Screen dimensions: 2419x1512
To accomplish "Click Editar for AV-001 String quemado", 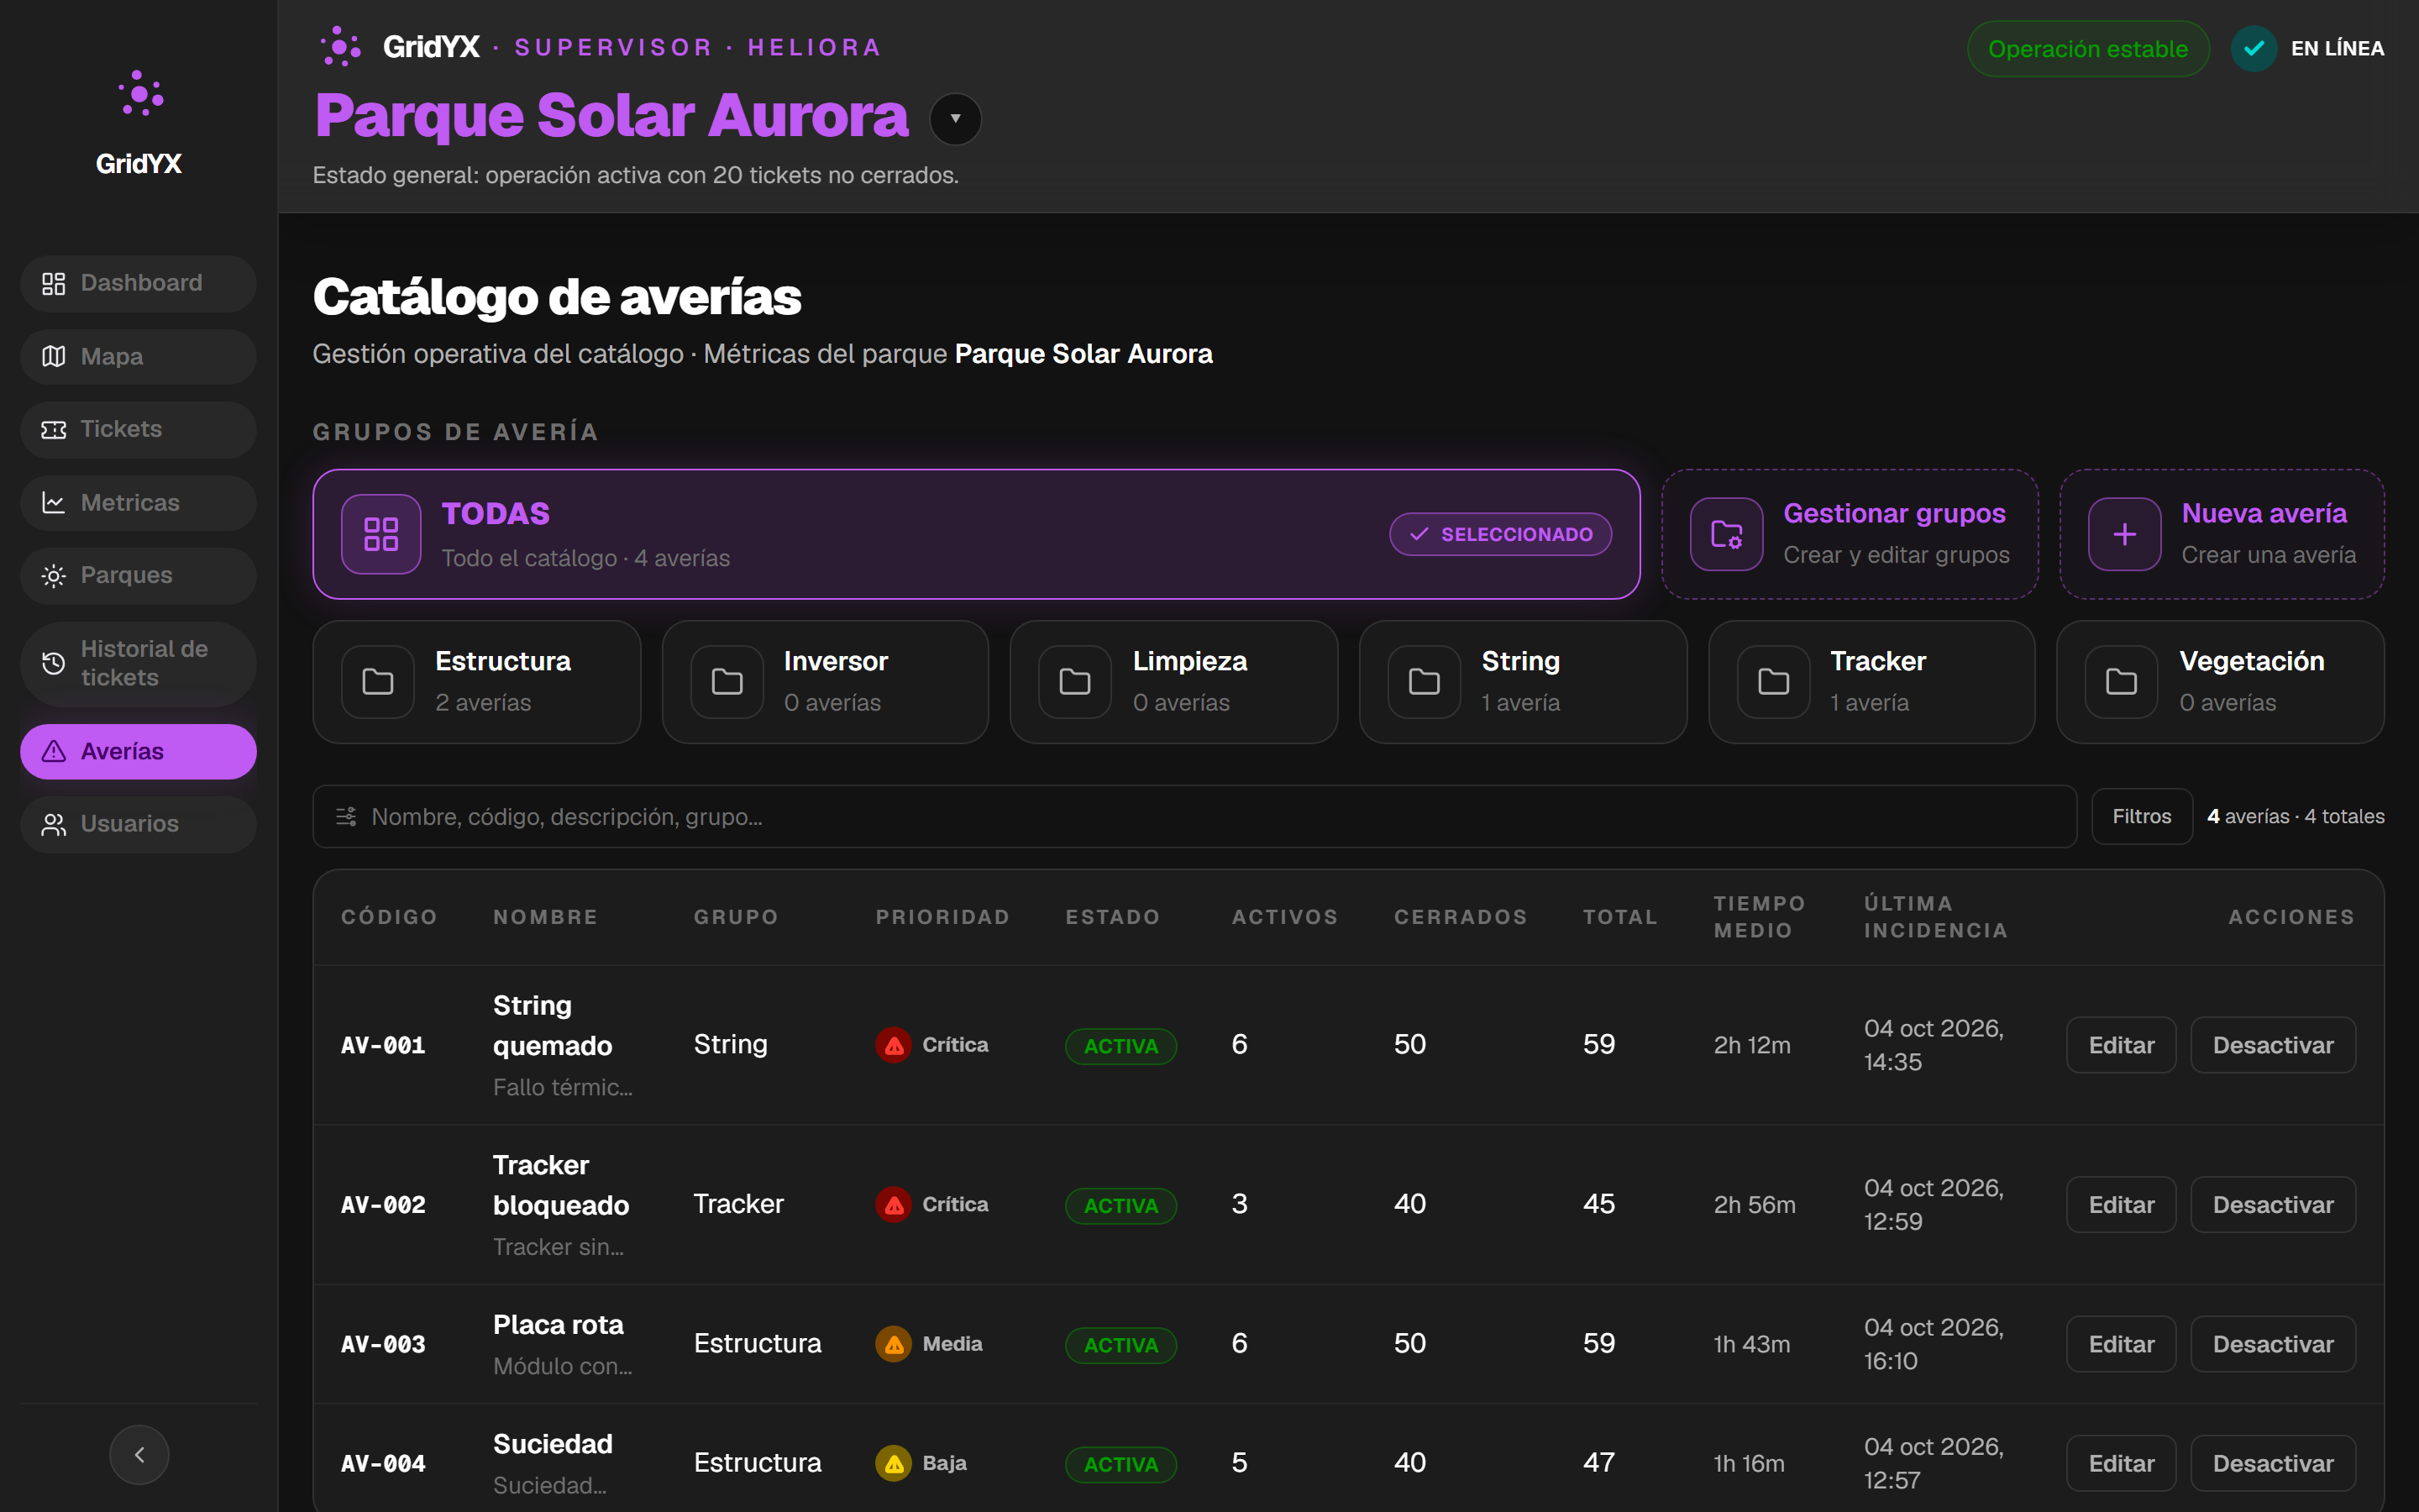I will click(2120, 1045).
